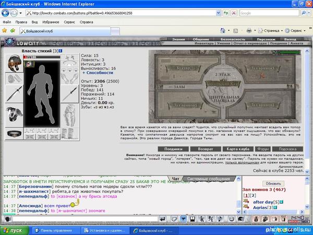Open the IE Страница dropdown menu
313x235 pixels.
click(x=271, y=31)
